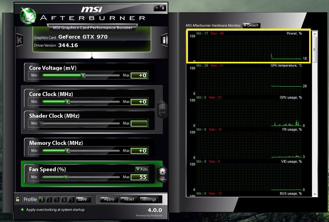Click the Apply button

tap(109, 199)
